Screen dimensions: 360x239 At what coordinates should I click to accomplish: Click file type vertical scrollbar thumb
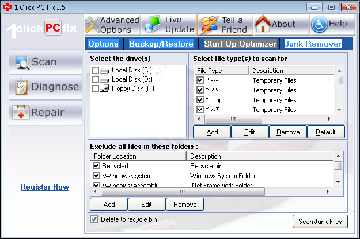point(339,80)
